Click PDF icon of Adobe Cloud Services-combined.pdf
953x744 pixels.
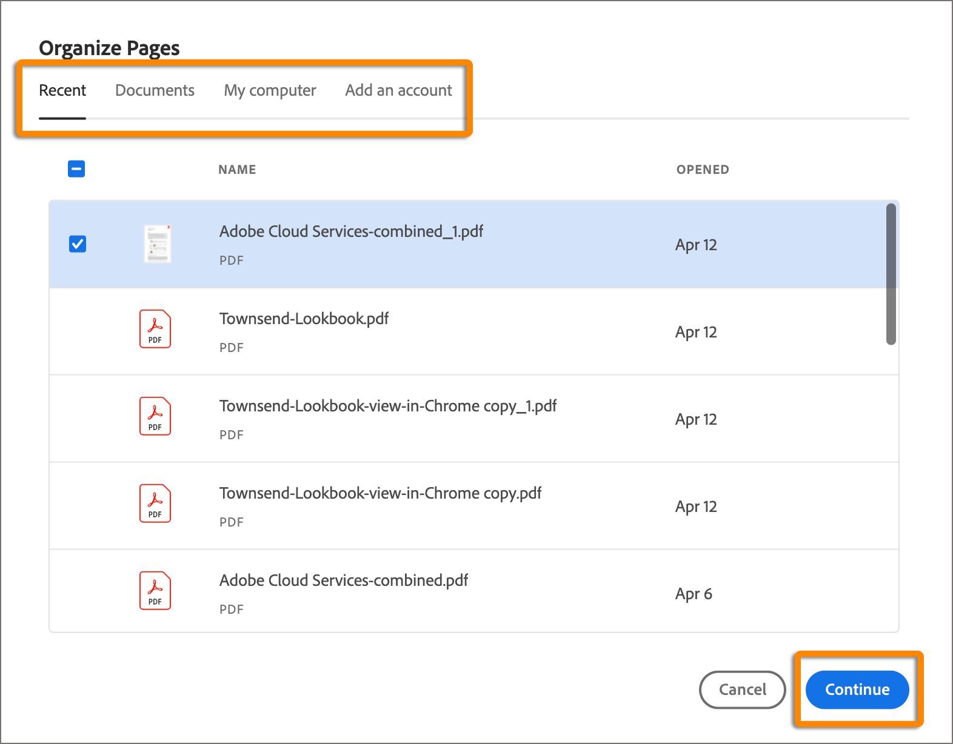(155, 591)
